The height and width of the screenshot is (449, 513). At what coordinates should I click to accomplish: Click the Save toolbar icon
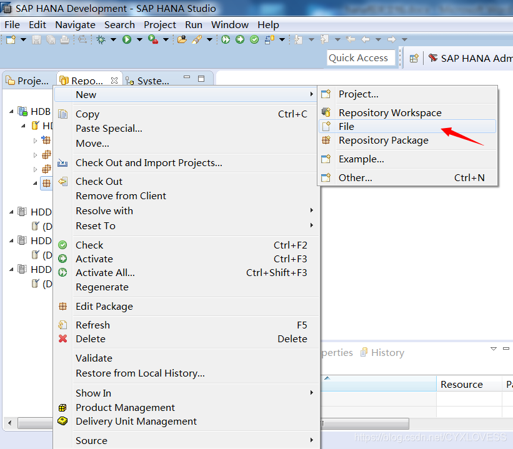(36, 39)
